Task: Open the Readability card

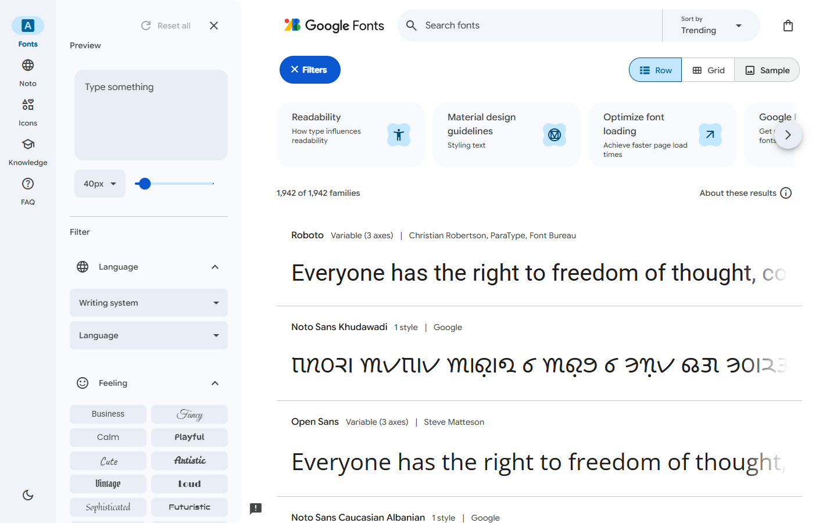Action: 351,135
